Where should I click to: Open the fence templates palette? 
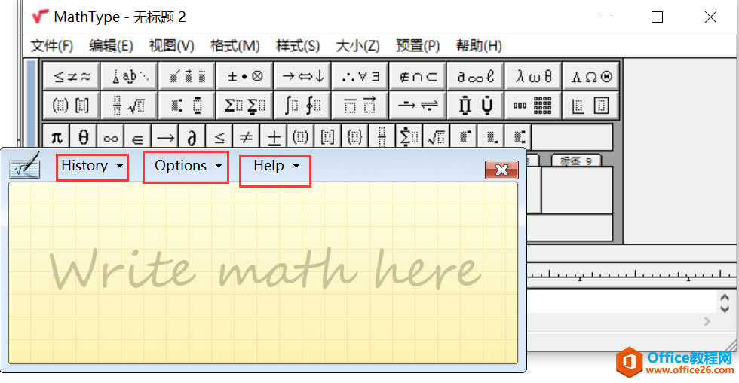click(x=72, y=105)
